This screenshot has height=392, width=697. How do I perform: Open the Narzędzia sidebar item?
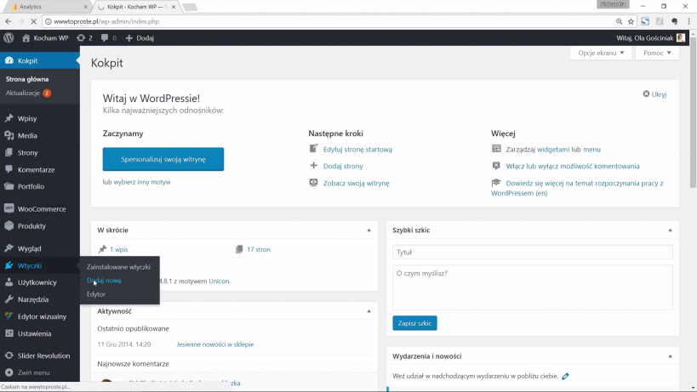click(x=33, y=299)
